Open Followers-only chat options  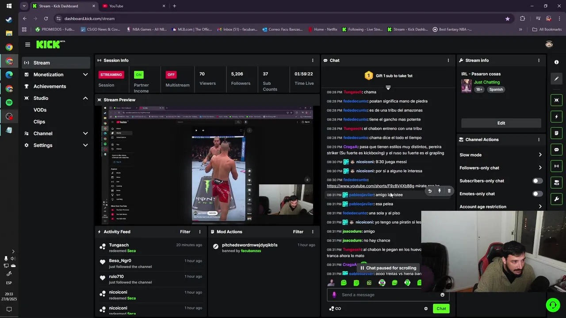click(501, 168)
